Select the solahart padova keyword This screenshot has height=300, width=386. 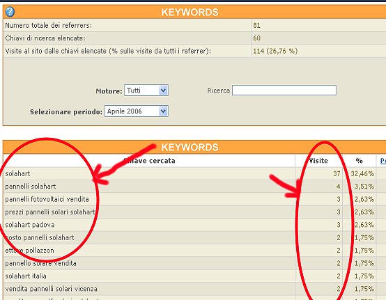pyautogui.click(x=30, y=225)
